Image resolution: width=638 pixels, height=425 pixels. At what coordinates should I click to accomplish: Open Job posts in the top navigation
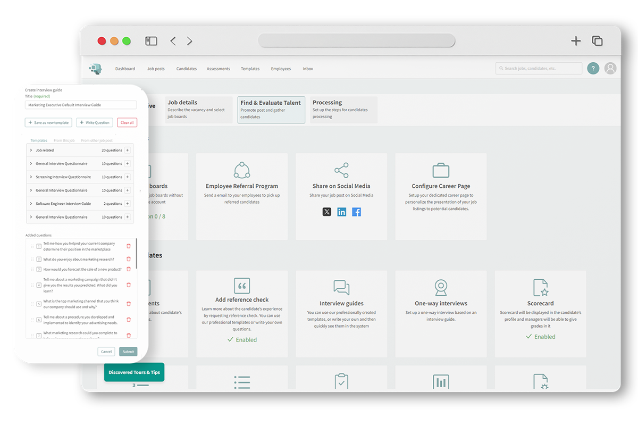tap(156, 69)
